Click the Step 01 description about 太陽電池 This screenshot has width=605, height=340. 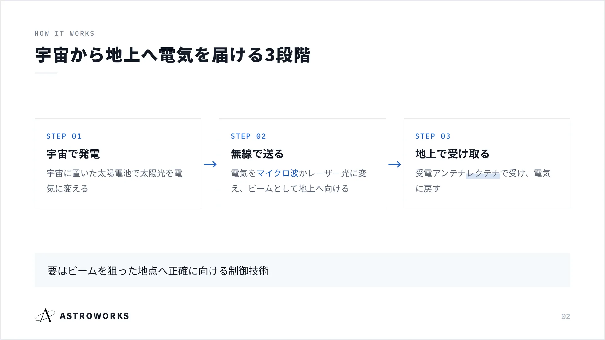click(114, 181)
